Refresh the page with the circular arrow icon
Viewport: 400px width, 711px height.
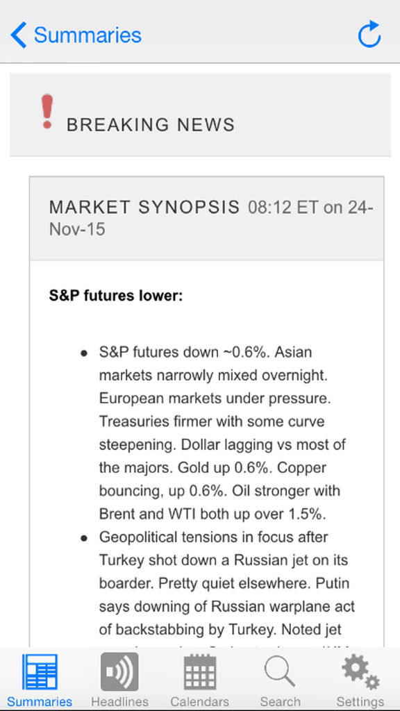[369, 34]
